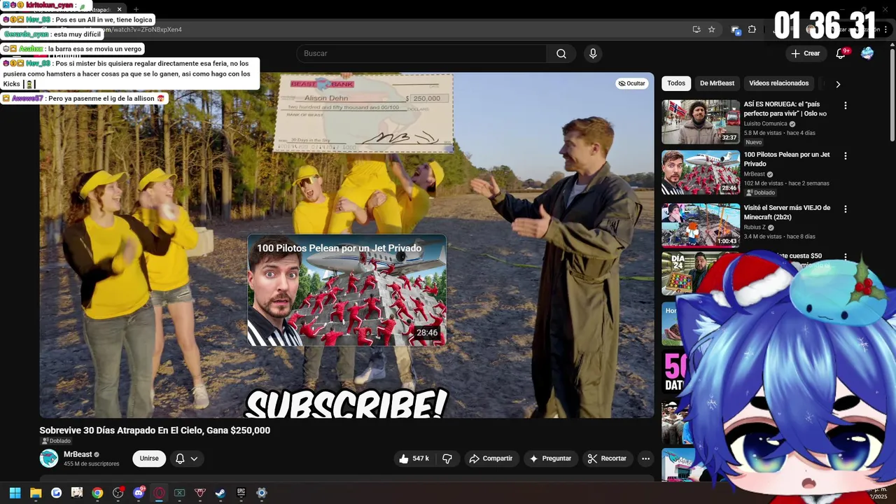
Task: Open options menu for 100 Pilotos sidebar video
Action: click(846, 156)
